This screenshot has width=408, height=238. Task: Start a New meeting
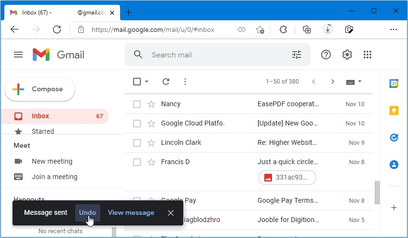[43, 161]
